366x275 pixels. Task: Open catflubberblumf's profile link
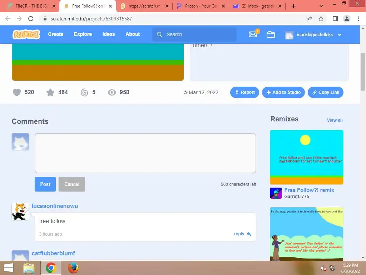click(53, 253)
